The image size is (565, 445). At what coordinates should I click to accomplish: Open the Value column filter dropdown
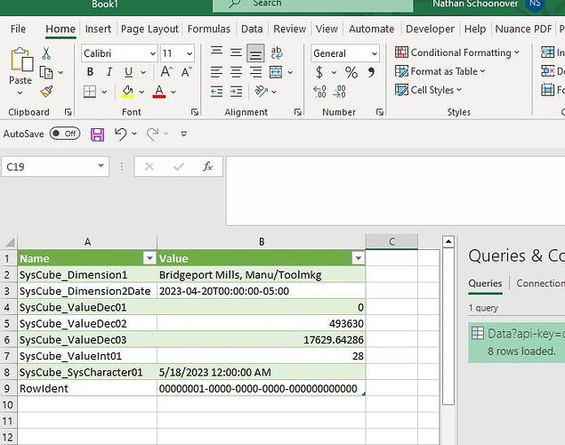coord(359,258)
